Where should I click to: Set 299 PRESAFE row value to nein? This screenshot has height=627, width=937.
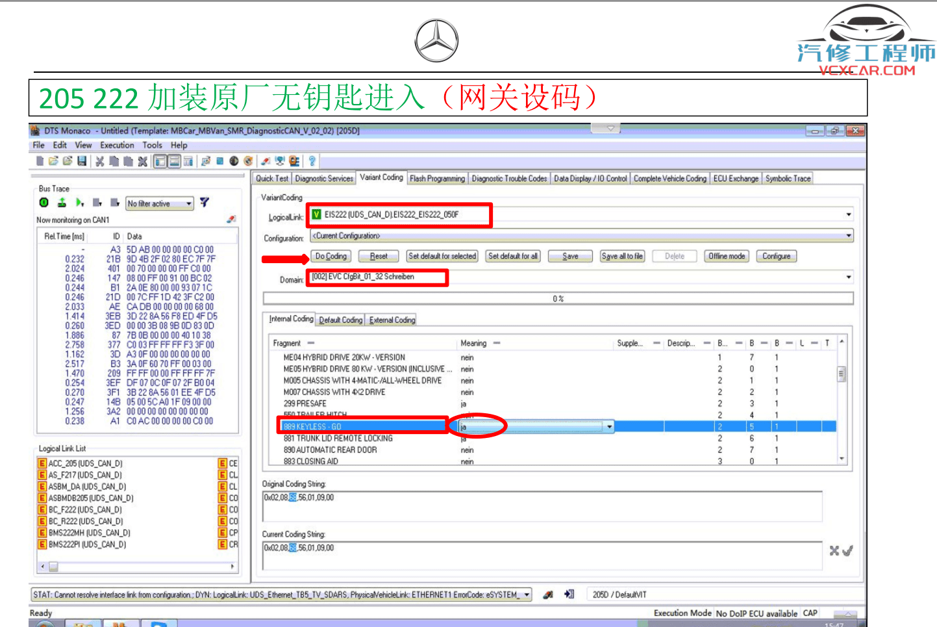(464, 403)
